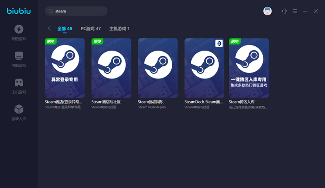Open customer support headset icon

284,11
